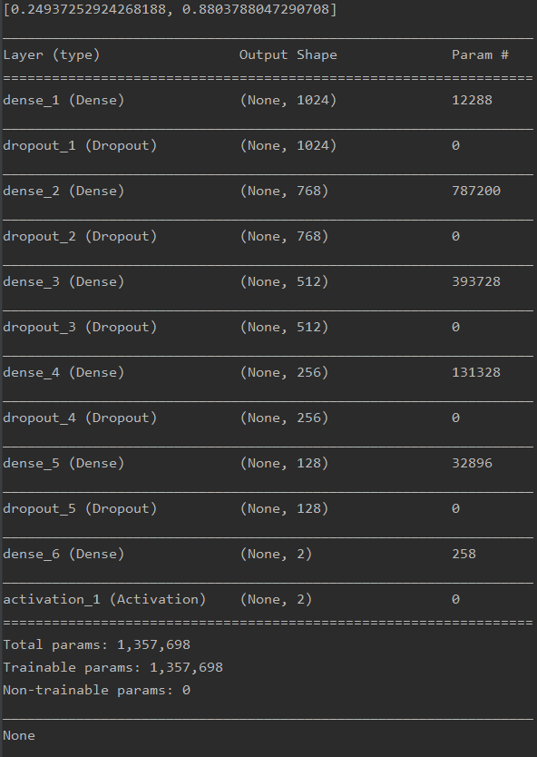Click the Non-trainable params line
537x757 pixels.
96,691
